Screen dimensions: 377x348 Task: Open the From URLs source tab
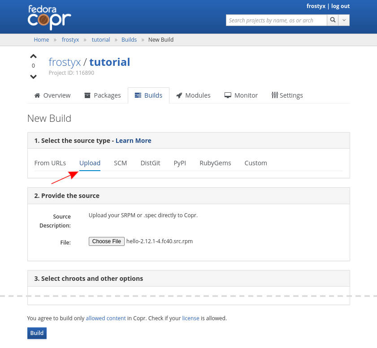coord(50,163)
